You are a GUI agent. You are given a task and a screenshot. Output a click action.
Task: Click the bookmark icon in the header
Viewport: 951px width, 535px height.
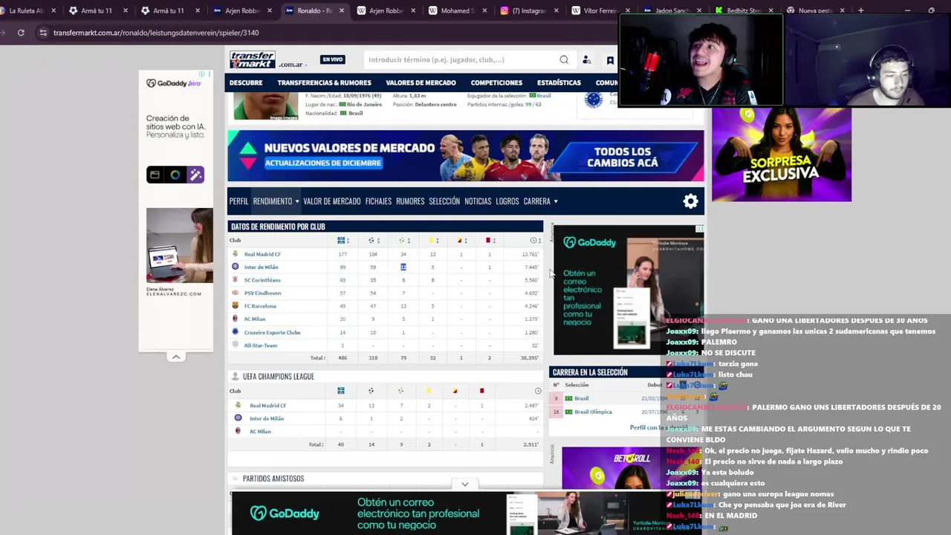click(x=610, y=60)
